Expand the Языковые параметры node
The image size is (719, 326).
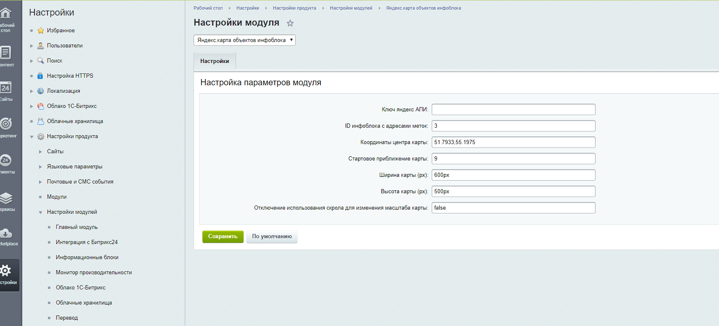[x=40, y=167]
